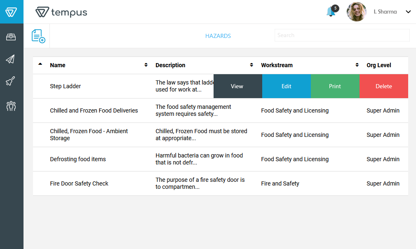
Task: Click the Tempus logo in sidebar
Action: [12, 12]
